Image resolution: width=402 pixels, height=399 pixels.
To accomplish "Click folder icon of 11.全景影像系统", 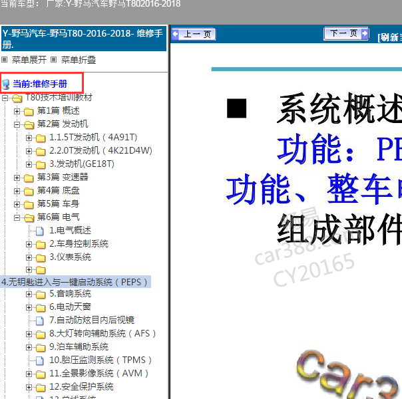I will 41,374.
